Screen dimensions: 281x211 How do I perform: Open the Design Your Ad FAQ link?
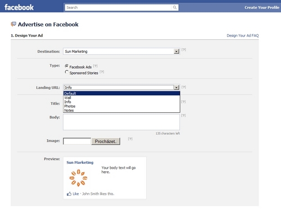243,35
